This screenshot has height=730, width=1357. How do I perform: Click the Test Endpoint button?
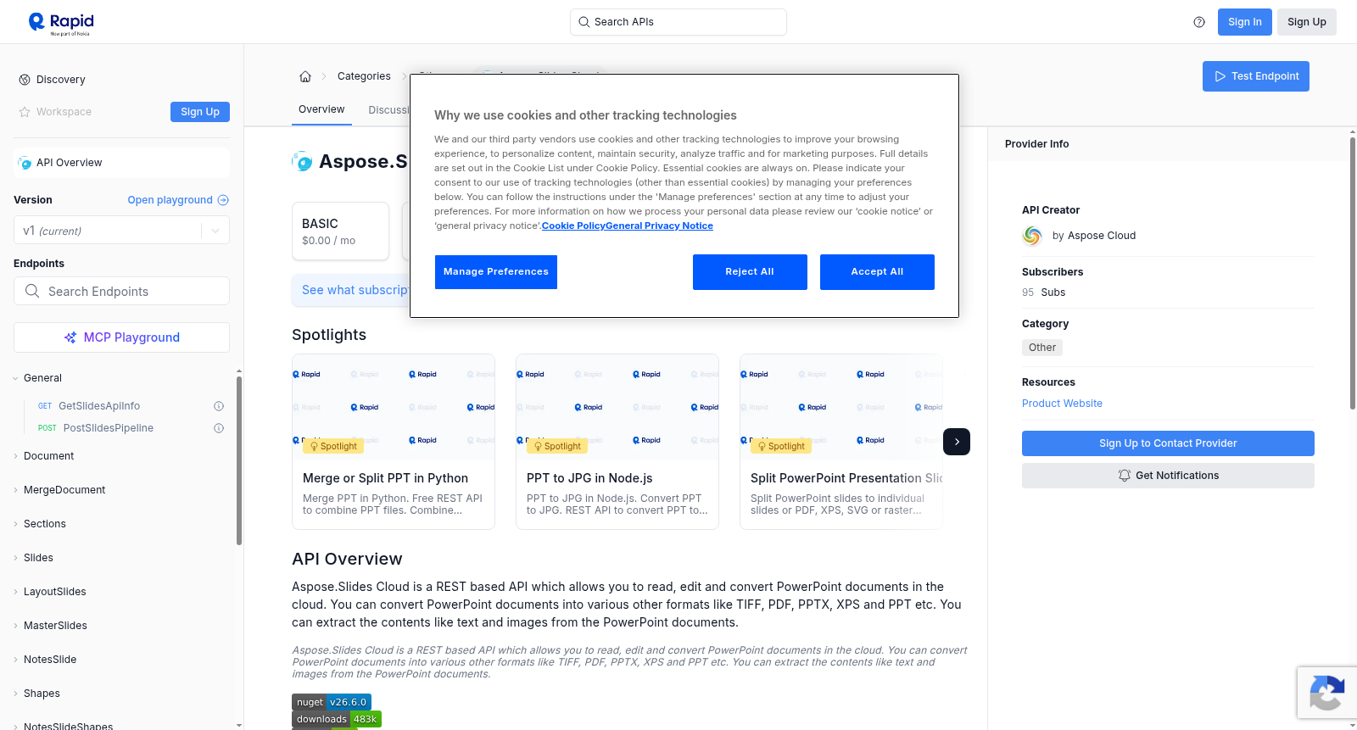pyautogui.click(x=1256, y=76)
